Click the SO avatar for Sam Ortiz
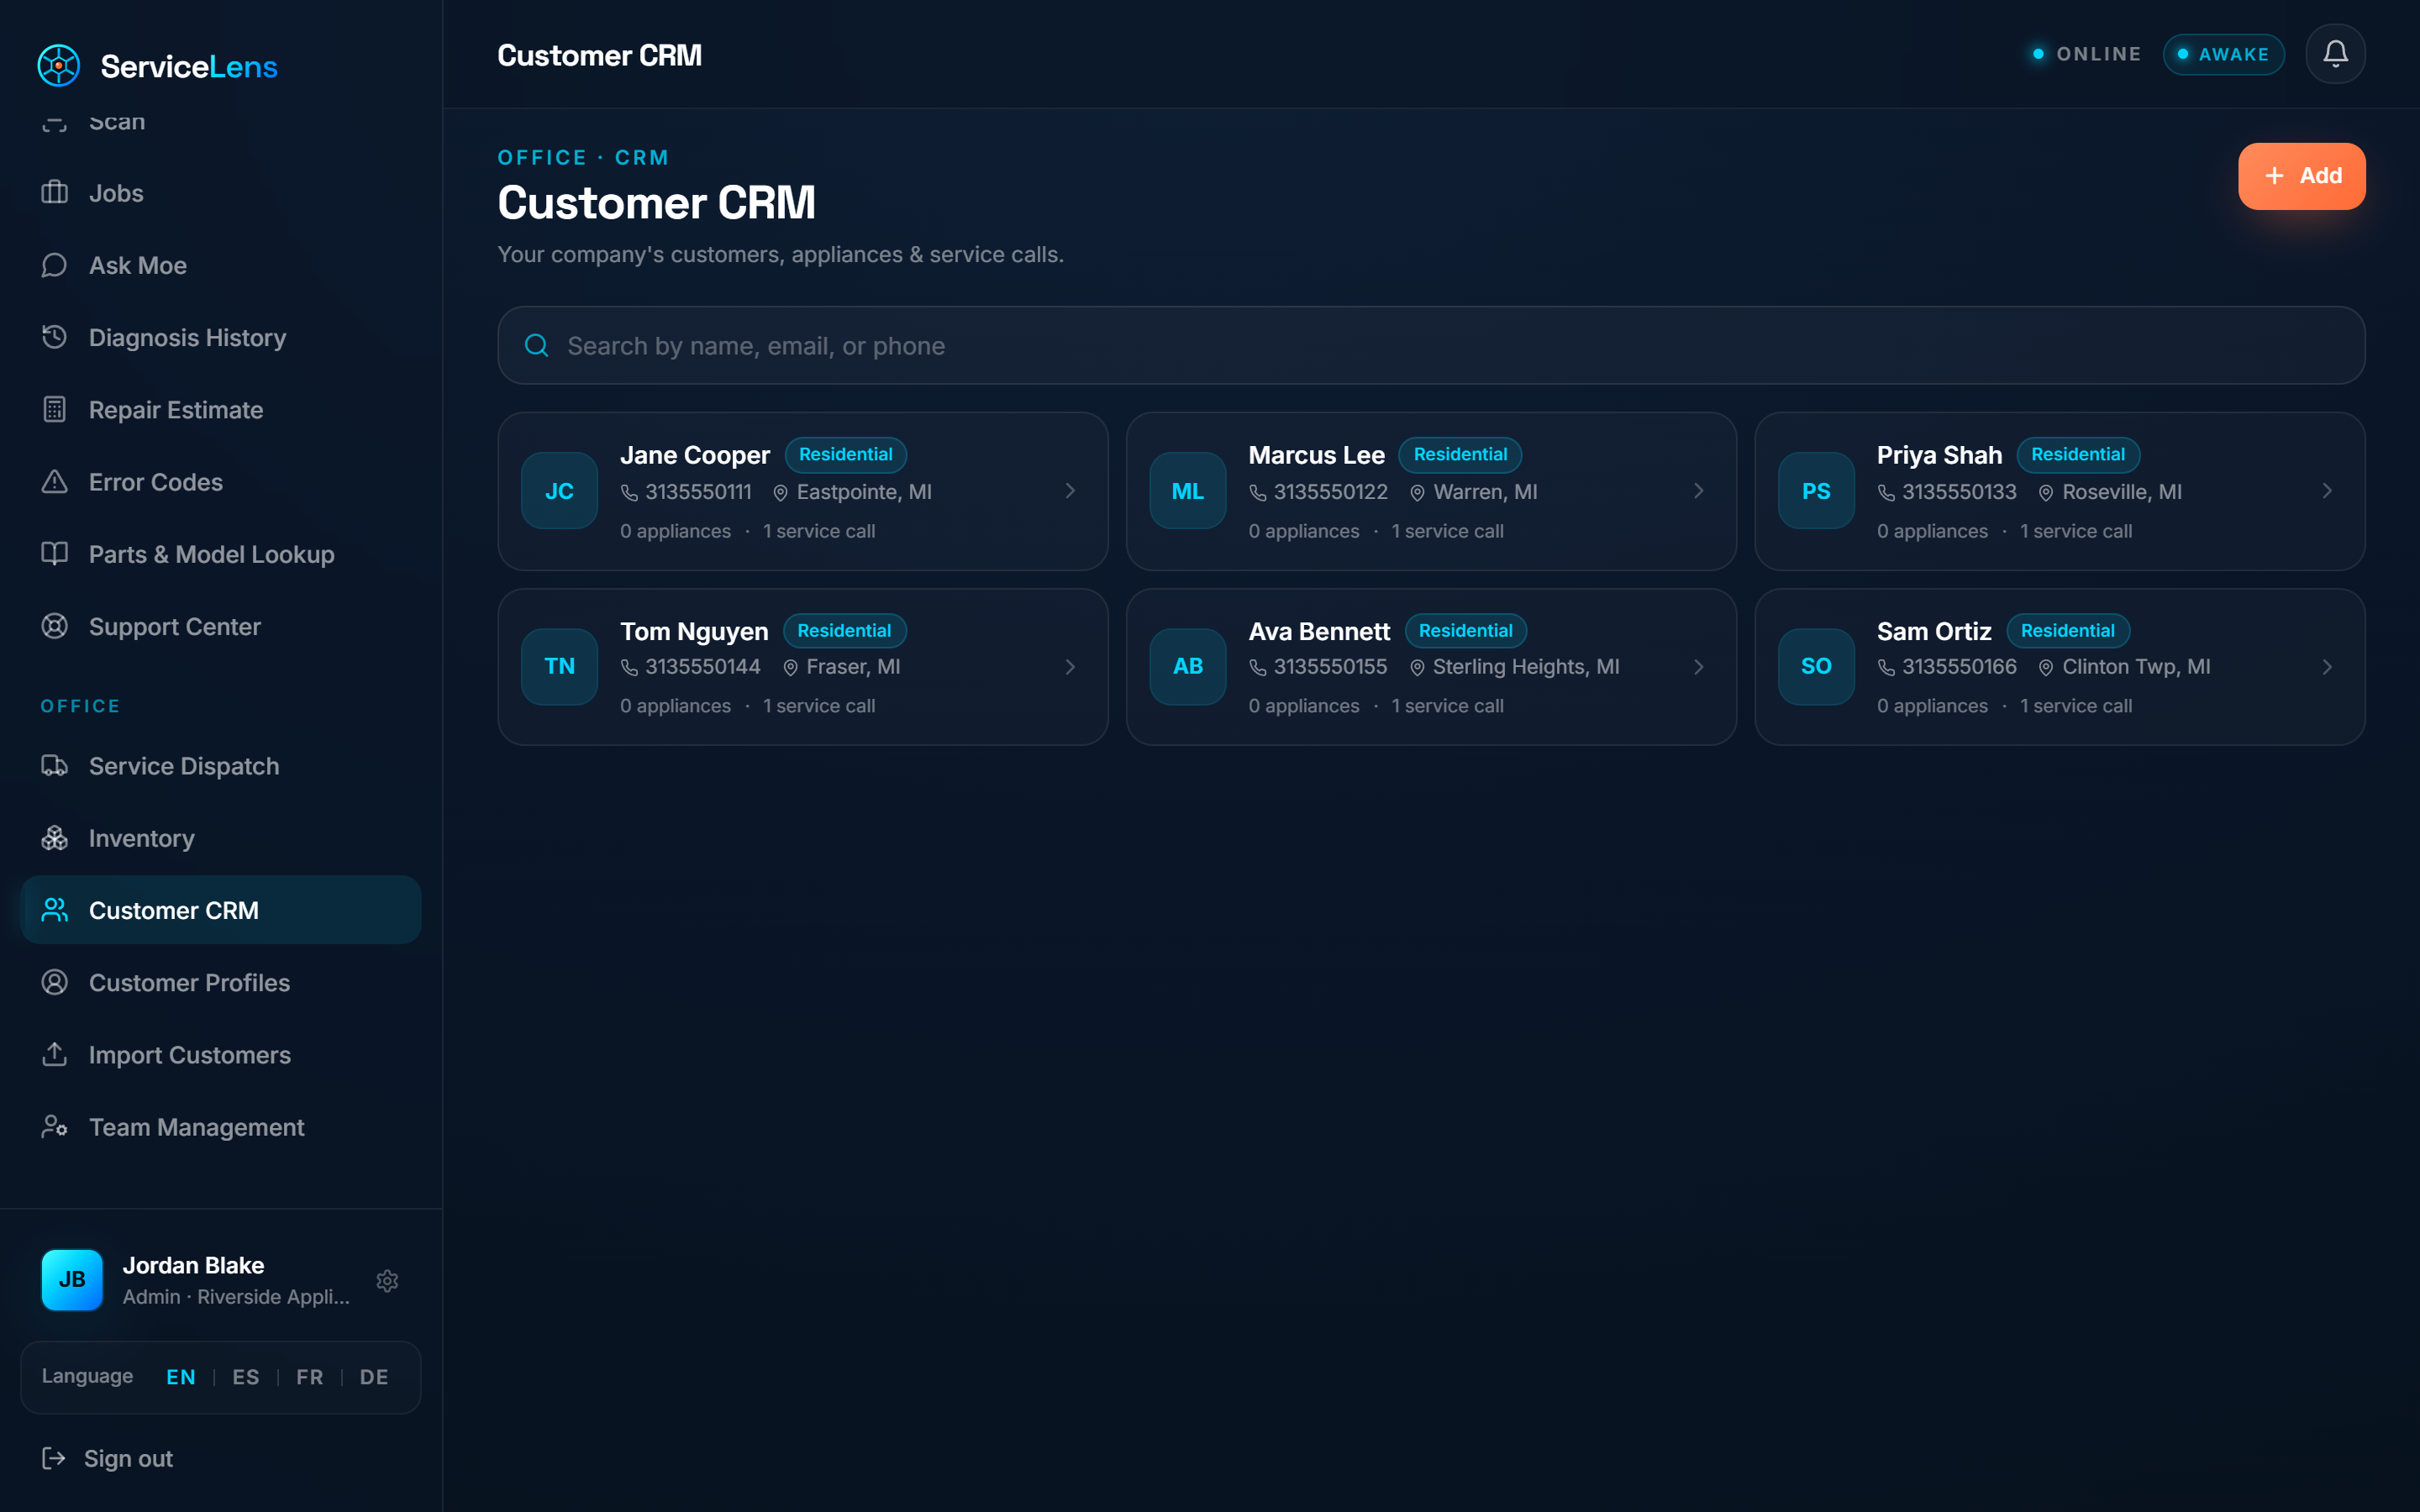 pos(1816,666)
